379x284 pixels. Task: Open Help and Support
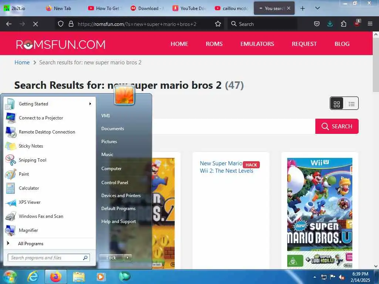pos(118,222)
